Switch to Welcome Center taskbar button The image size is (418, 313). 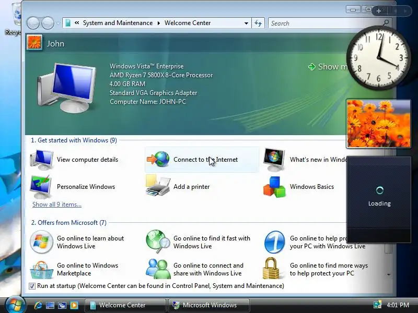(x=125, y=305)
